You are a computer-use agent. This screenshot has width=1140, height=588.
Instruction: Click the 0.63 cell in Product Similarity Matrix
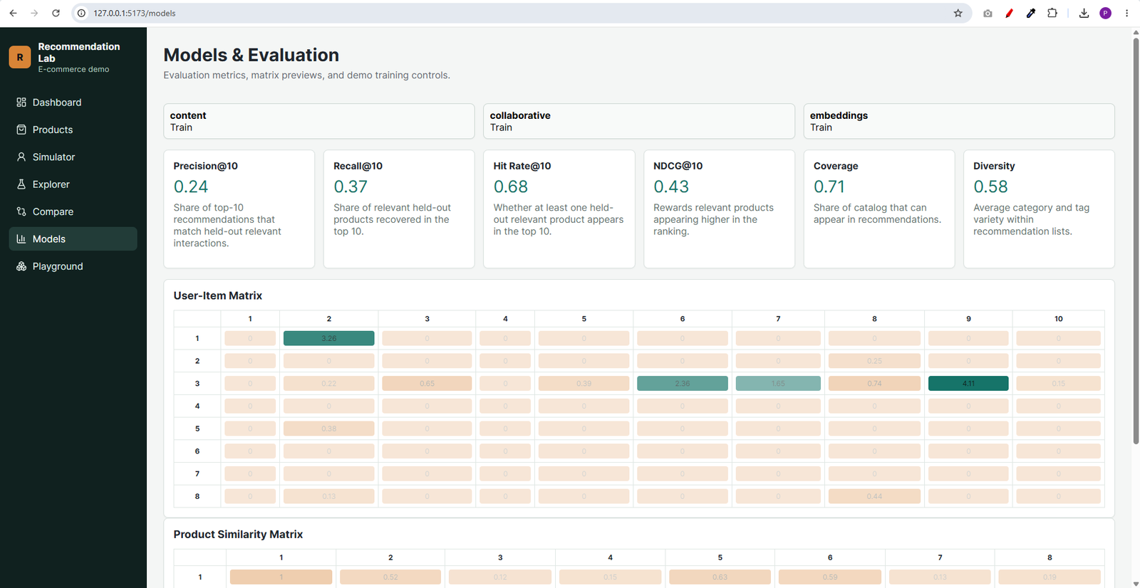tap(720, 577)
